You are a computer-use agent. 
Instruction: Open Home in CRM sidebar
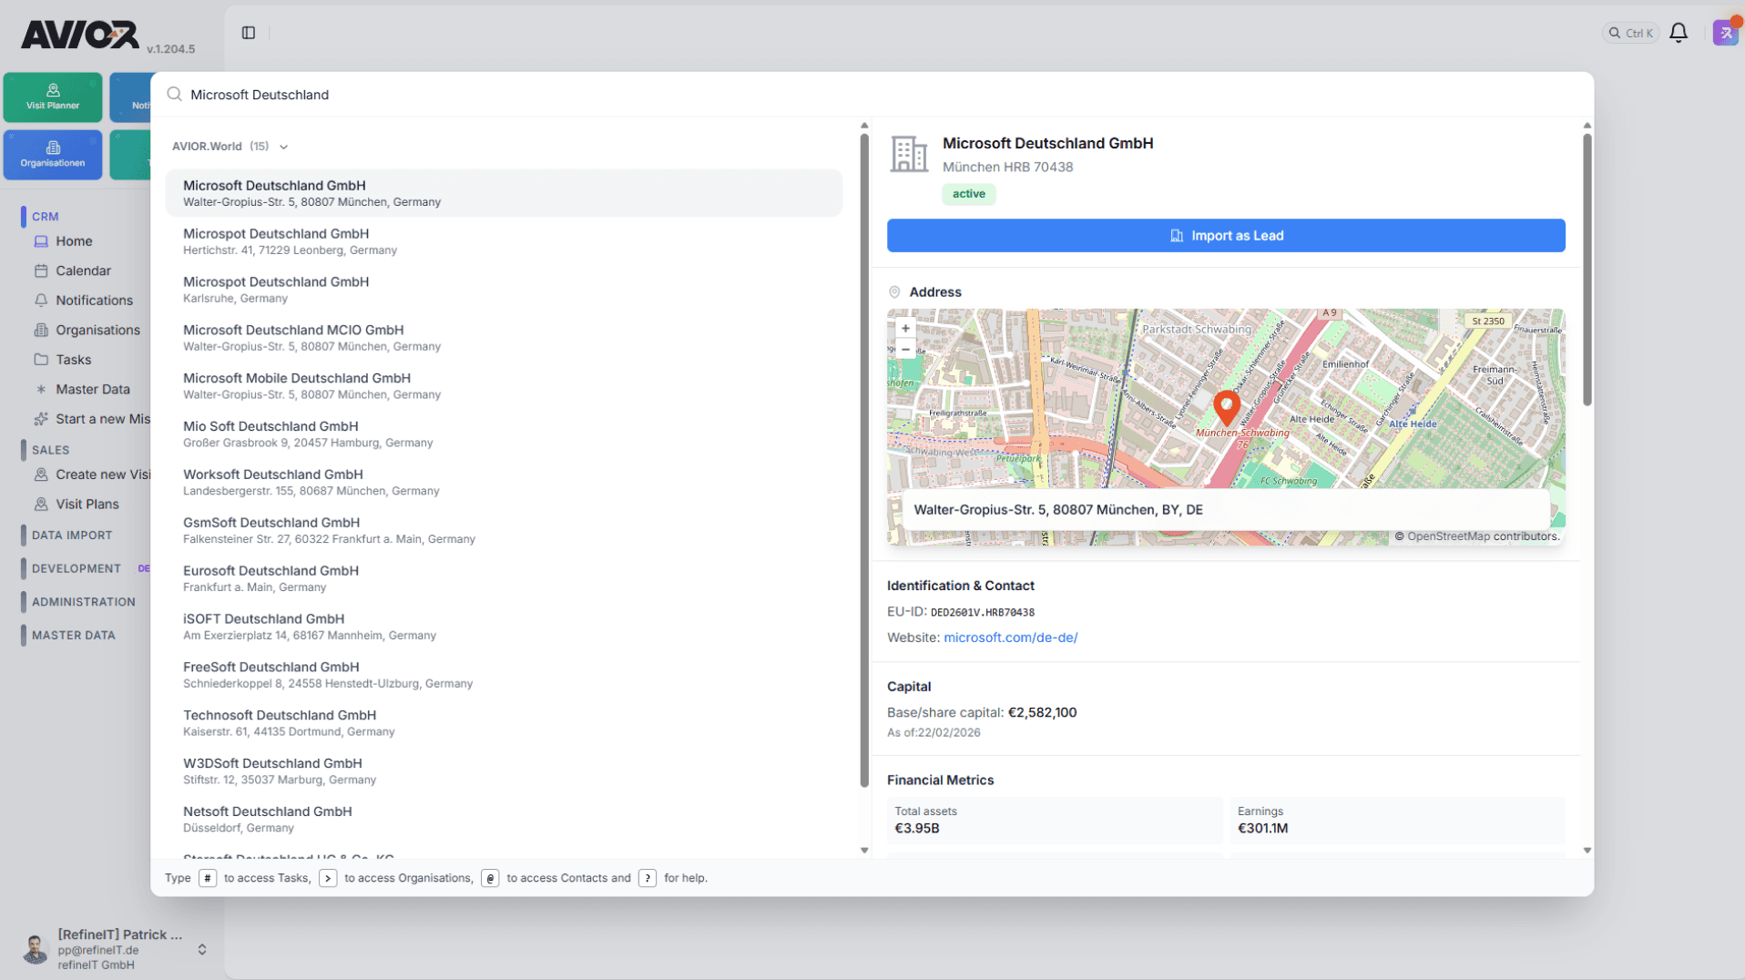click(x=74, y=241)
